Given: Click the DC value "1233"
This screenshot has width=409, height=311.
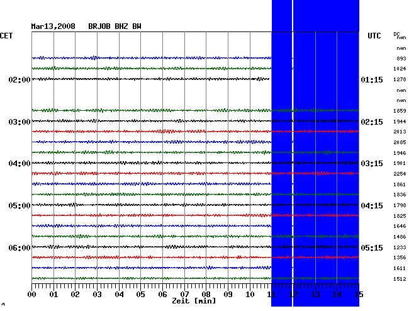Looking at the screenshot, I should click(x=400, y=247).
